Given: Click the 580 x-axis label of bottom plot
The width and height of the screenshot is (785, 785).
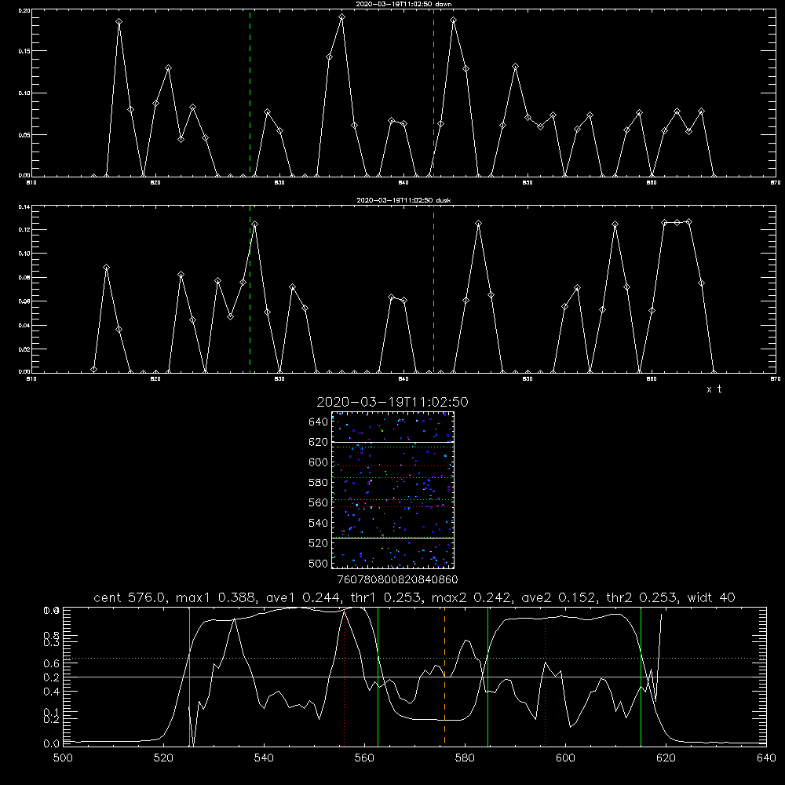Looking at the screenshot, I should tap(465, 758).
